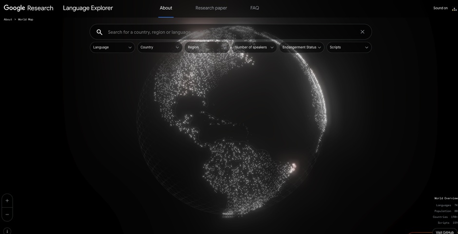Open the Country filter dropdown
Viewport: 458px width, 234px height.
click(x=159, y=47)
